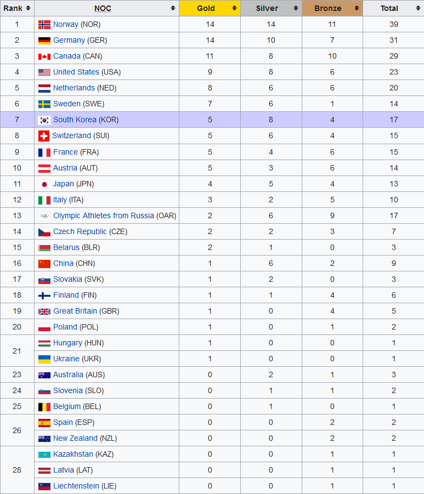The width and height of the screenshot is (424, 494).
Task: Open the Australia link
Action: [x=68, y=374]
